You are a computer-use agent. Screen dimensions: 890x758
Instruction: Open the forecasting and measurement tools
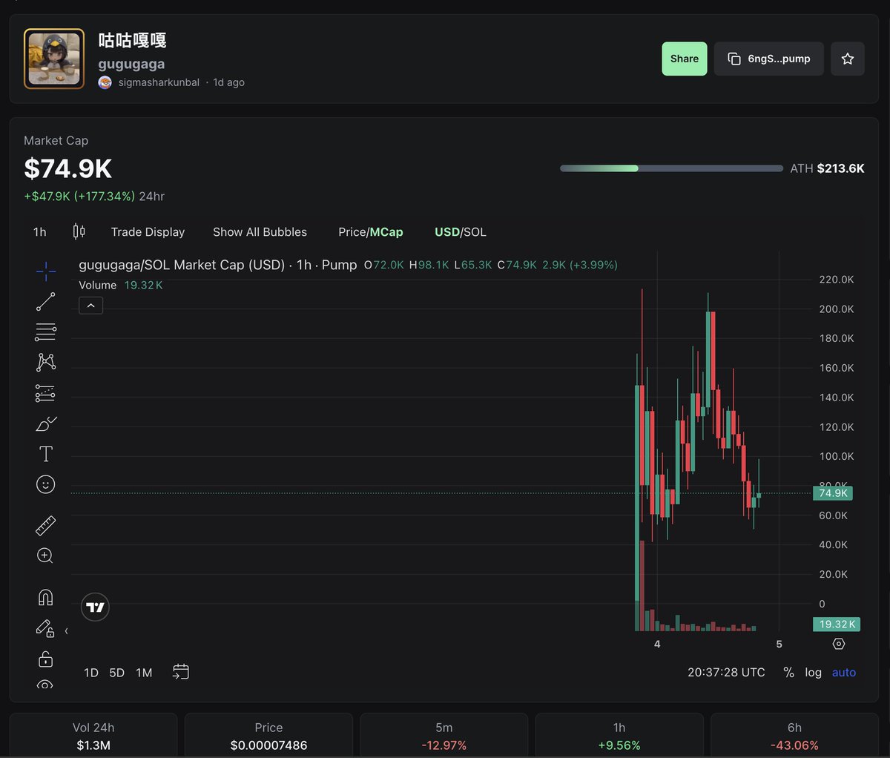[46, 393]
